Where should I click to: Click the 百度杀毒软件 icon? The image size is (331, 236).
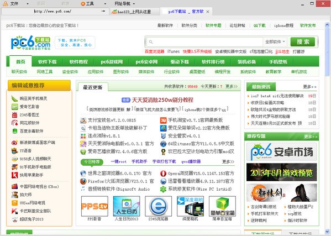[14, 131]
